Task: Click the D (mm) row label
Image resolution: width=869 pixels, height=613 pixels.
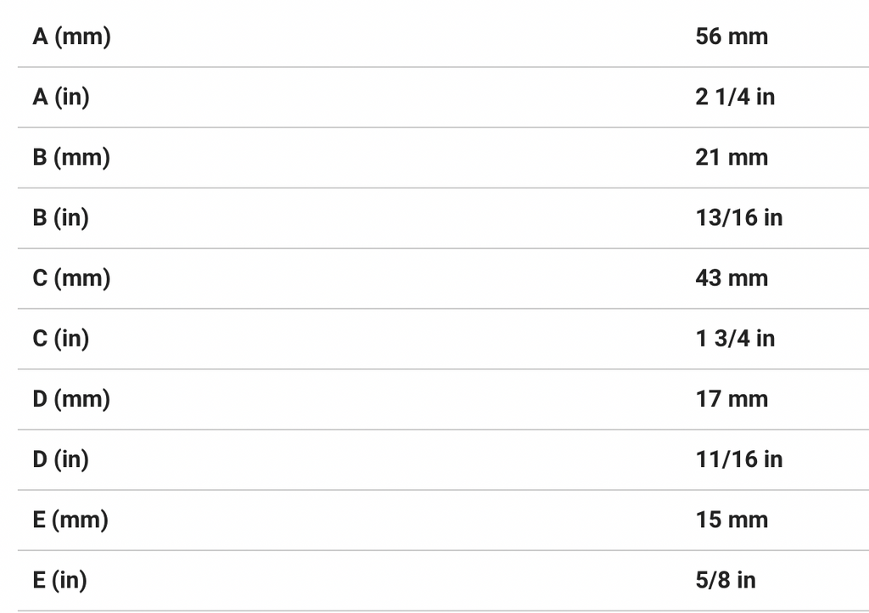Action: click(71, 399)
